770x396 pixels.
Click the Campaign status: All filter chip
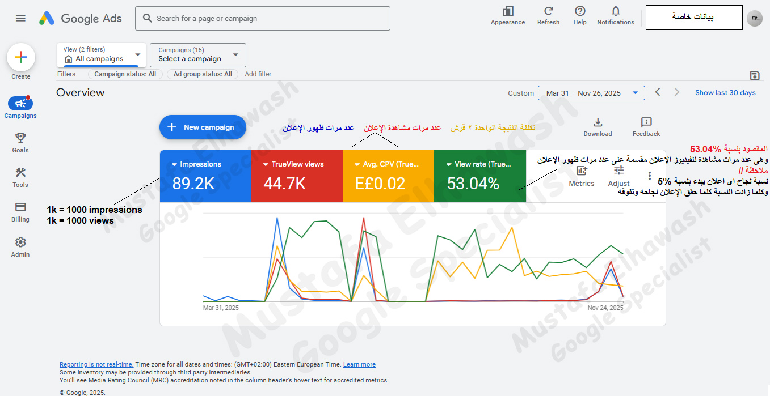pyautogui.click(x=125, y=74)
